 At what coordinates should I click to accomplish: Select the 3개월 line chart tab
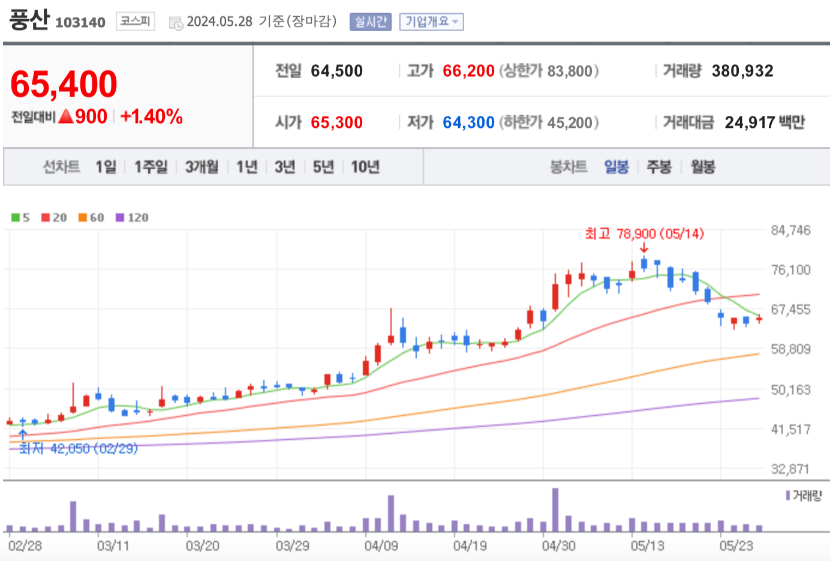(202, 167)
